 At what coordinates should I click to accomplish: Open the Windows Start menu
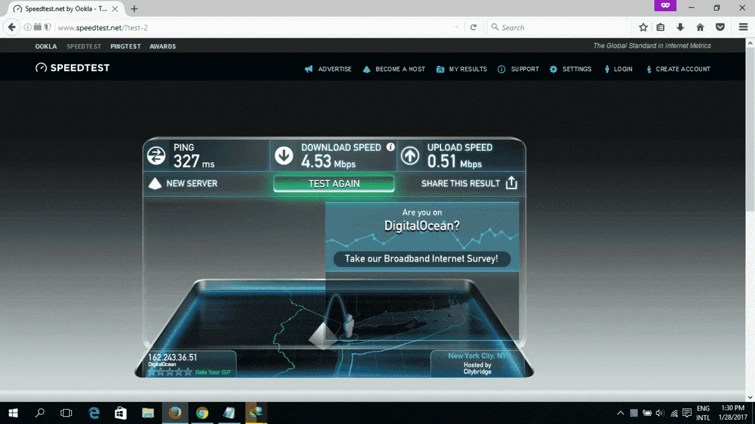coord(13,413)
